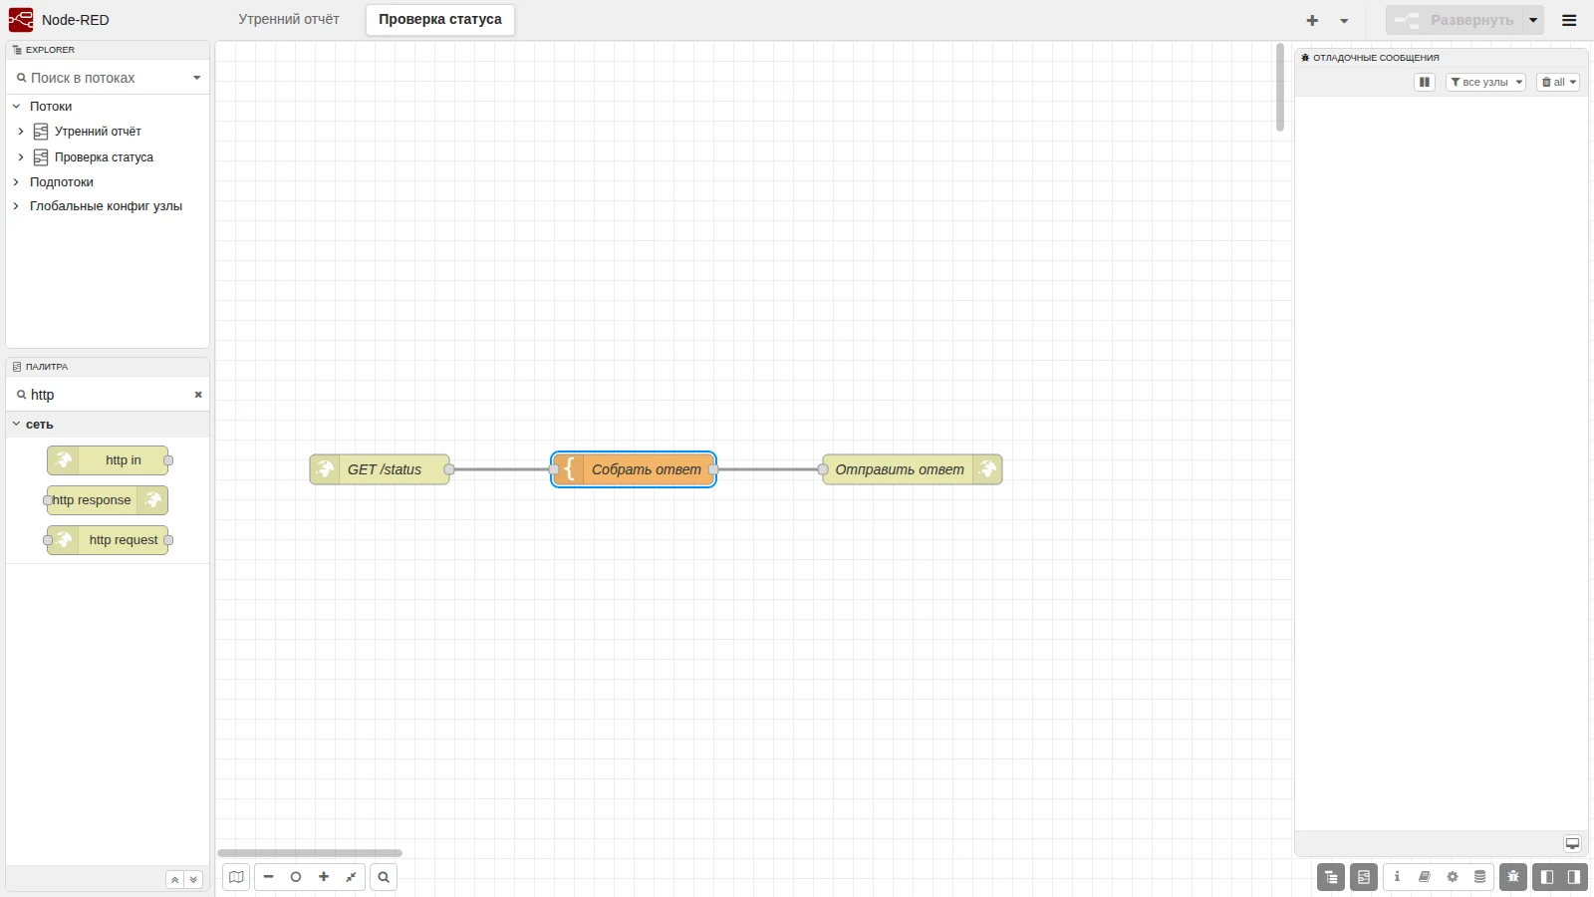Toggle the debug bug sidebar tab
The image size is (1594, 897).
pos(1513,877)
